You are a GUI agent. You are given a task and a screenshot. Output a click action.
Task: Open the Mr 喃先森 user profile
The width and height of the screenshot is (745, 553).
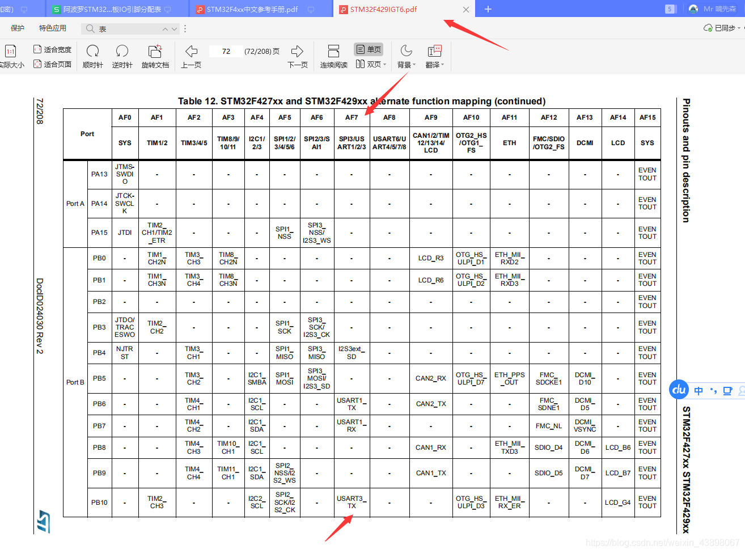point(713,9)
